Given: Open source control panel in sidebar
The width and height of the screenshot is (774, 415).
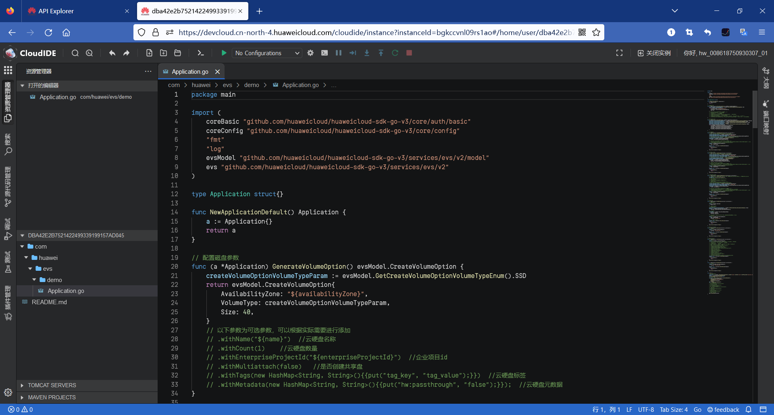Looking at the screenshot, I should pyautogui.click(x=8, y=187).
